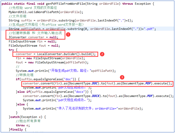This screenshot has width=175, height=133.
Task: Click the try keyword
Action: [x=11, y=50]
